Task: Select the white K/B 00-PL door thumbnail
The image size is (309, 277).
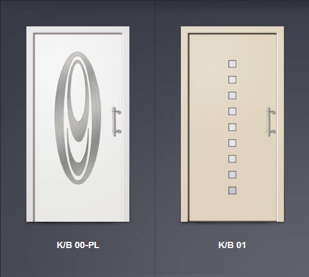Action: point(78,124)
